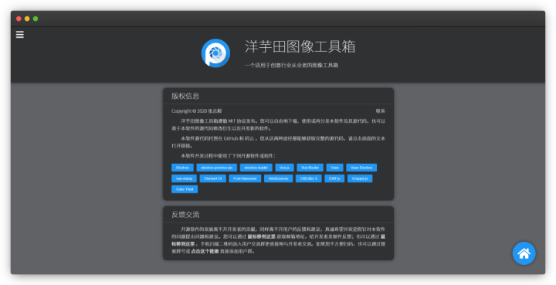The height and width of the screenshot is (285, 556).
Task: Click the 点击这个链接 link
Action: (x=205, y=251)
